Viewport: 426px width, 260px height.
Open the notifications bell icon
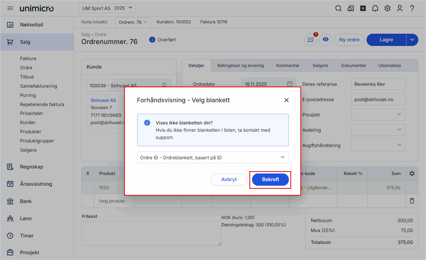pyautogui.click(x=375, y=8)
